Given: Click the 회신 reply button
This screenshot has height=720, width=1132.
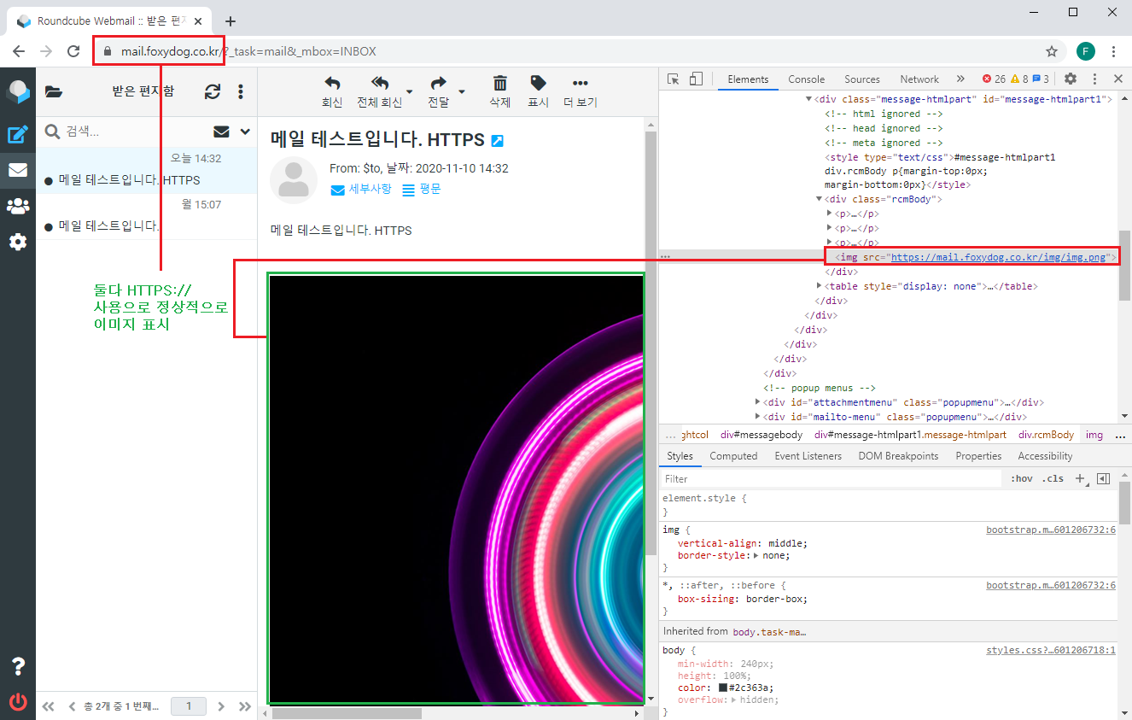Looking at the screenshot, I should (x=332, y=91).
